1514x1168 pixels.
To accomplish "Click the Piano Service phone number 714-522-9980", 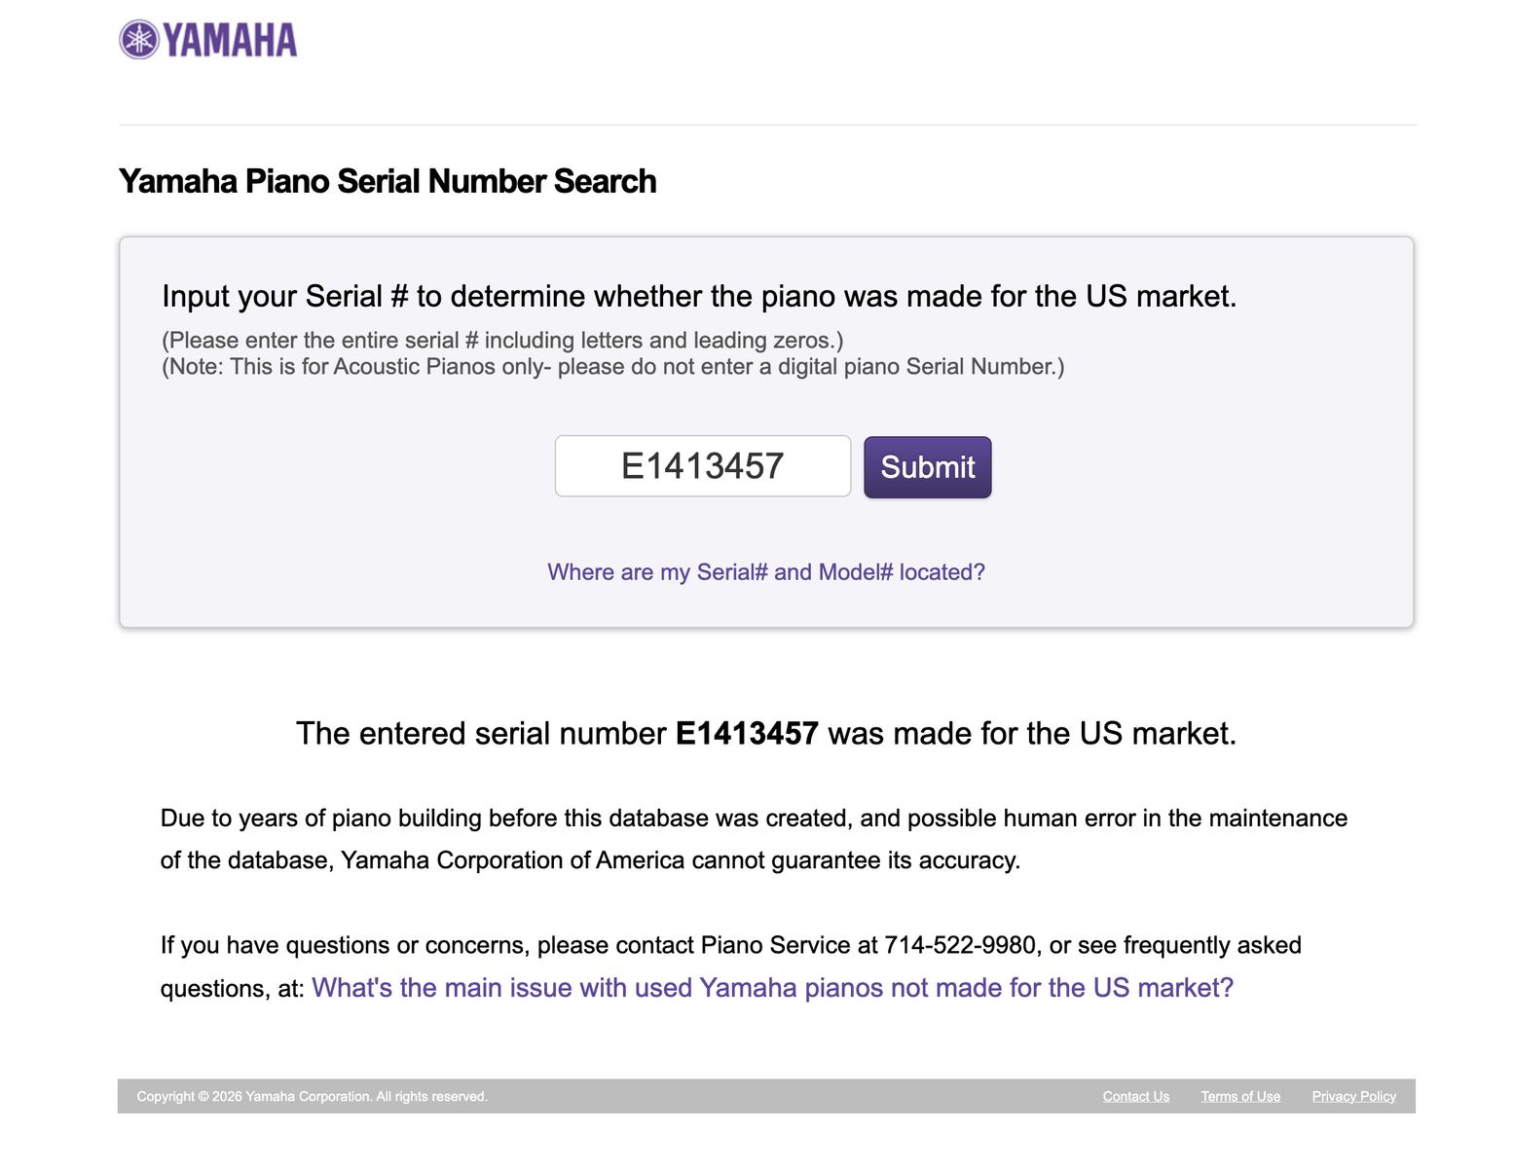I will [x=960, y=945].
